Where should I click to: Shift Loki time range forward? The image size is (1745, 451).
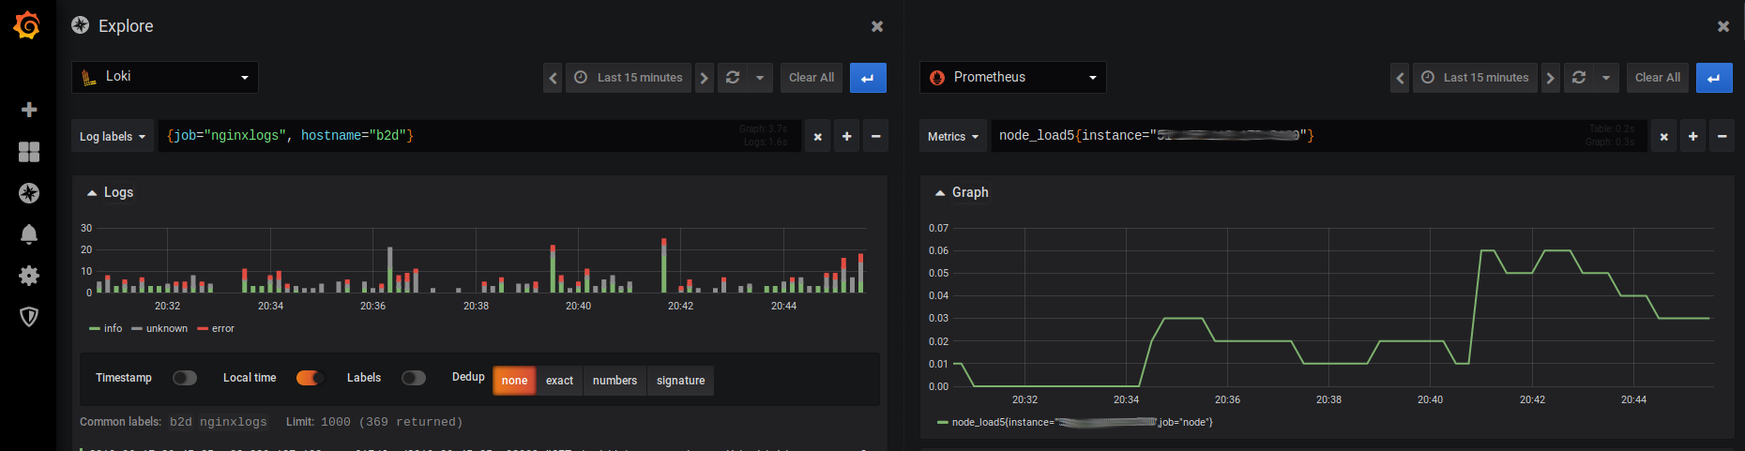tap(705, 78)
